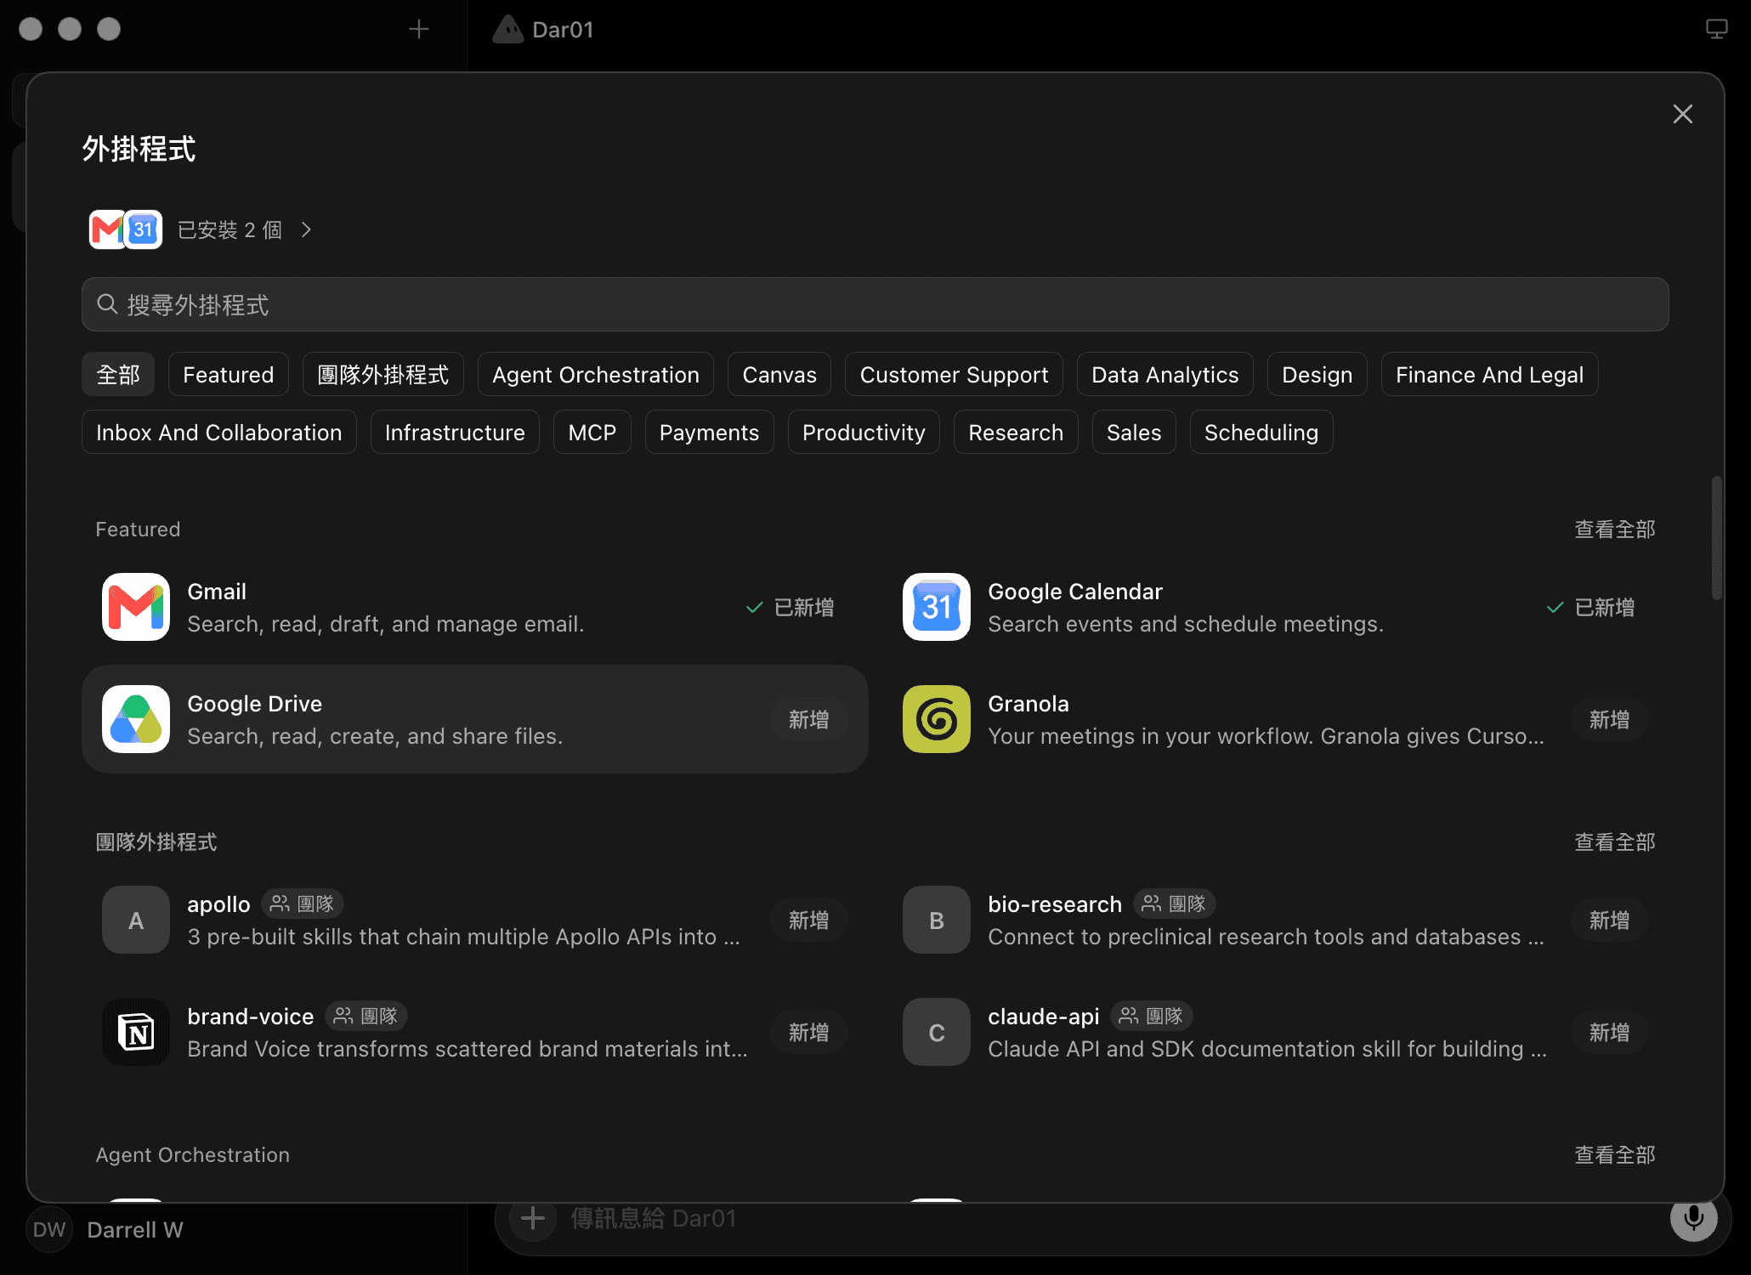Click the dialog vertical scrollbar thumb
Viewport: 1751px width, 1275px height.
point(1716,537)
